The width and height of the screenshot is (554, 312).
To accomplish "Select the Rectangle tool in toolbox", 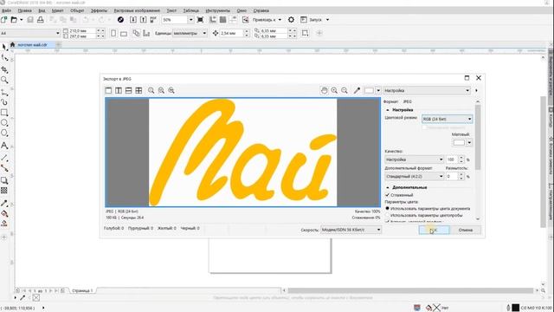I will point(4,113).
